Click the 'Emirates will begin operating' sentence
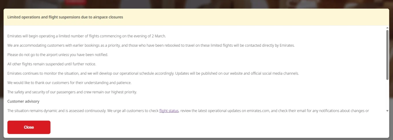The height and width of the screenshot is (140, 393). click(87, 36)
